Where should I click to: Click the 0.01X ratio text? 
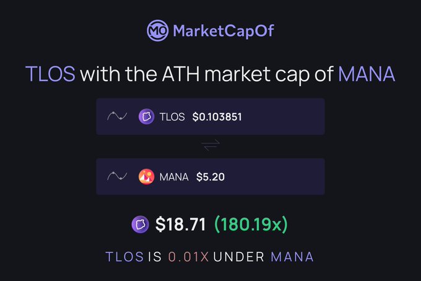click(188, 256)
